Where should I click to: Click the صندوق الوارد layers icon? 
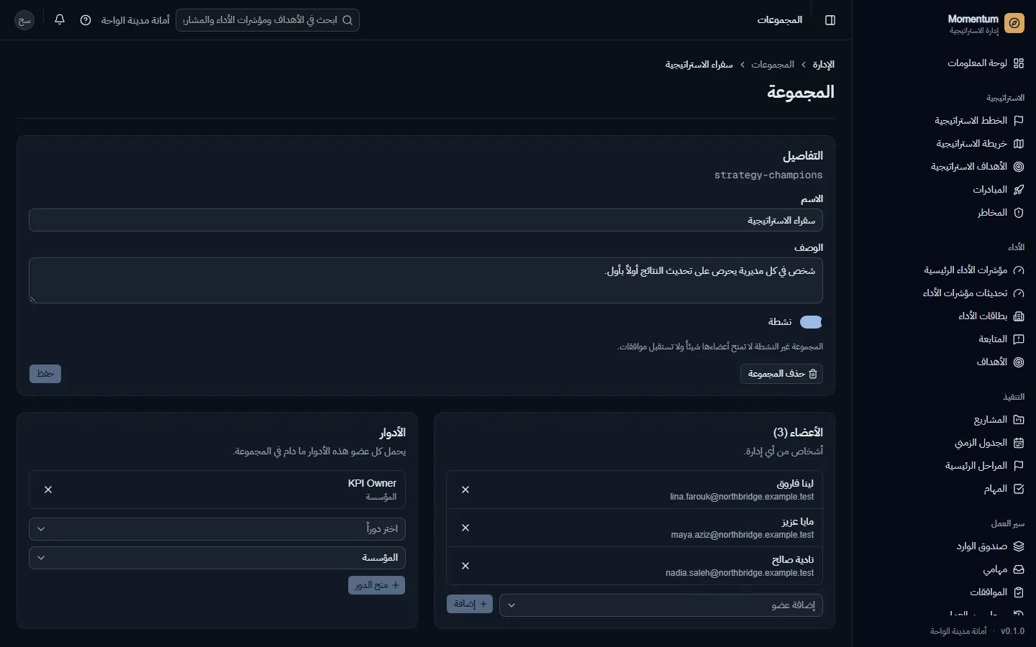(1019, 546)
